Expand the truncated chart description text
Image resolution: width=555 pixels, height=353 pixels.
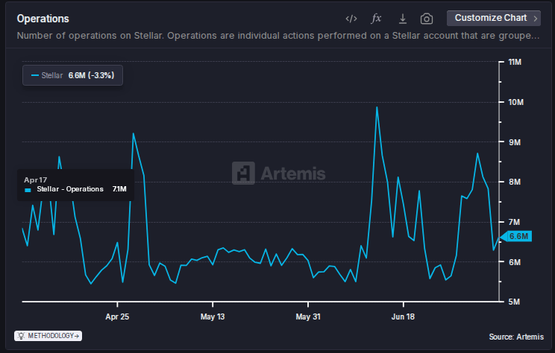[277, 36]
